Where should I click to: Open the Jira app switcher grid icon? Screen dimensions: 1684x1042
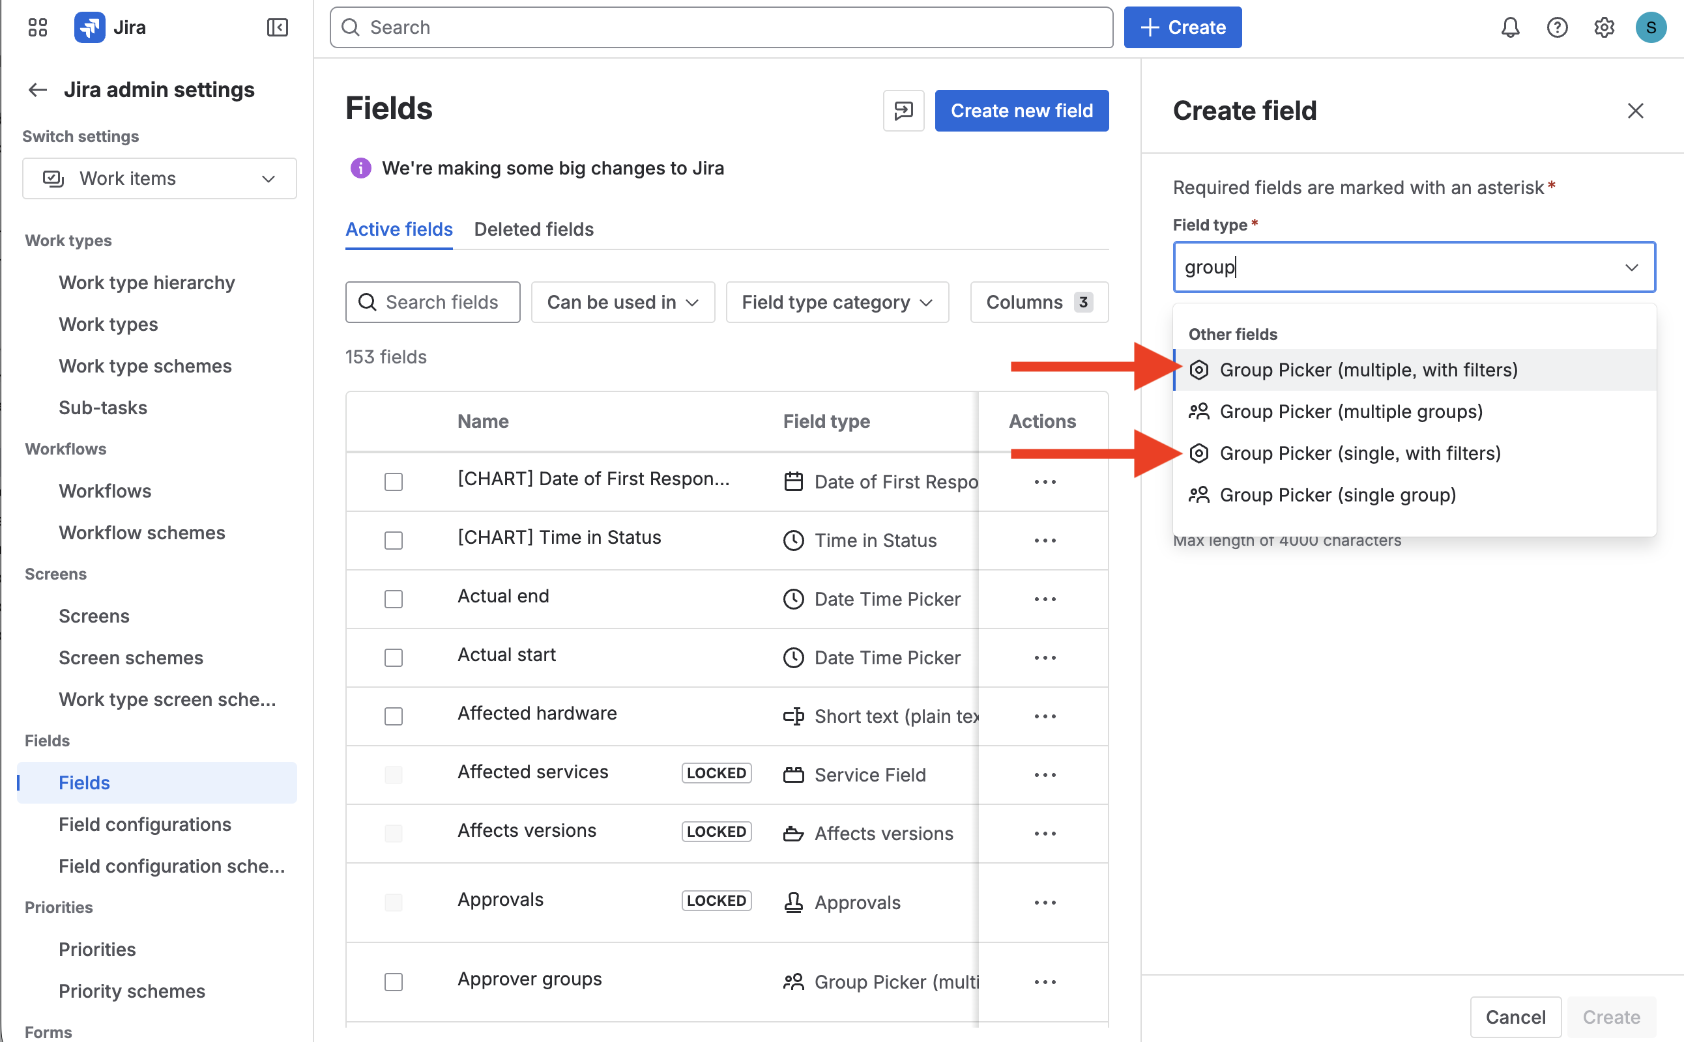point(37,27)
